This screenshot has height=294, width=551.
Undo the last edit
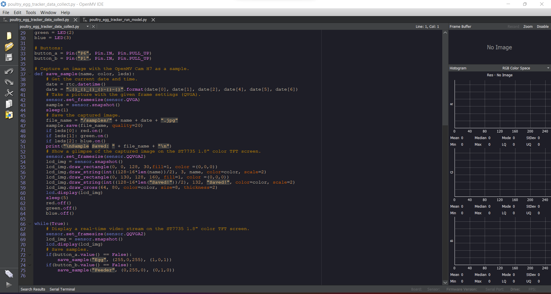click(x=9, y=71)
